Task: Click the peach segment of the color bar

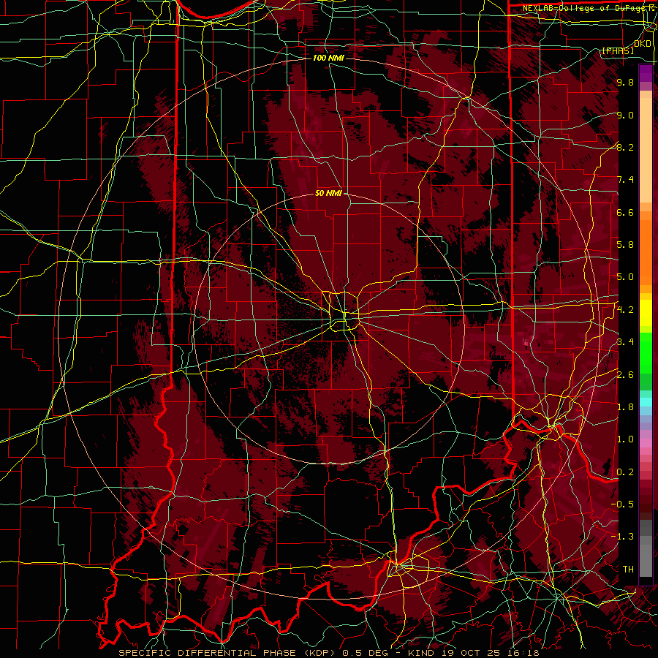Action: 646,147
